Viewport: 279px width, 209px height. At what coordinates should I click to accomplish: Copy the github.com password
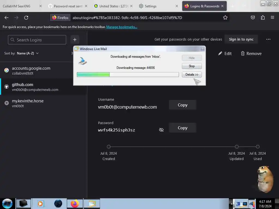[x=183, y=128]
